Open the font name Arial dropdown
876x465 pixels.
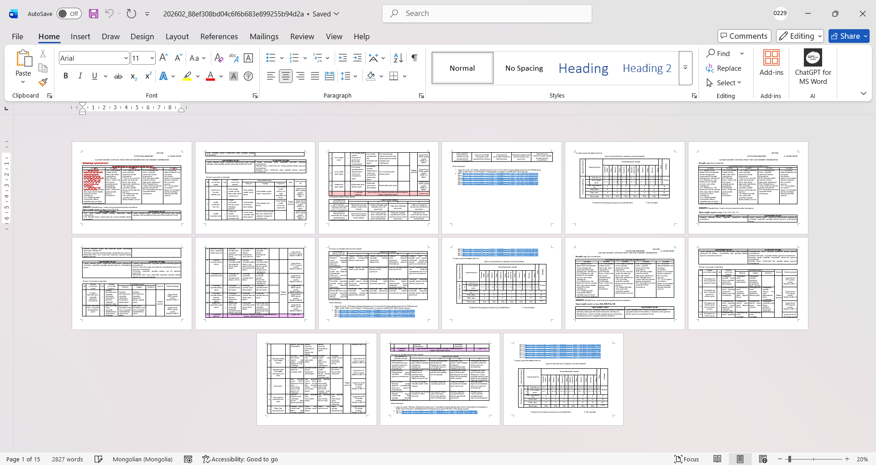(126, 58)
